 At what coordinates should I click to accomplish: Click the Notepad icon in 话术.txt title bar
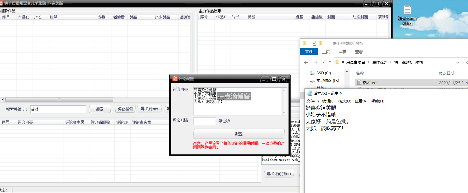click(310, 93)
